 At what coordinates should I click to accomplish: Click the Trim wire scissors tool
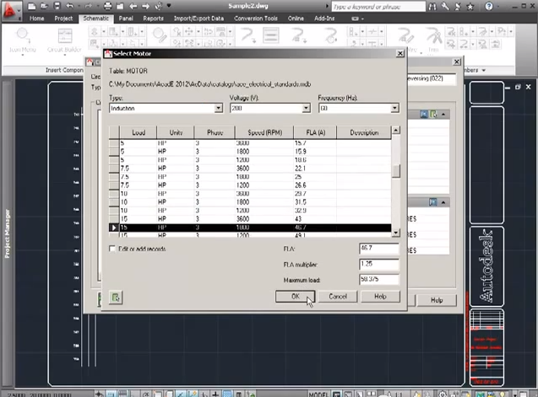point(434,40)
